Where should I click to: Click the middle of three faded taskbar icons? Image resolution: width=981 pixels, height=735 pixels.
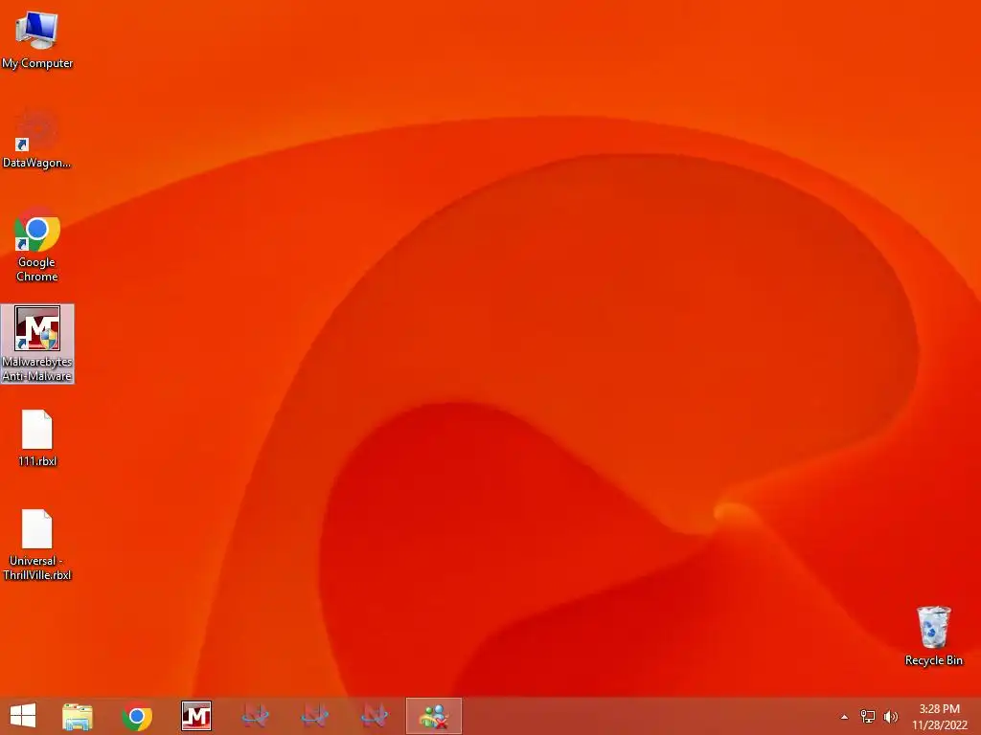[314, 716]
